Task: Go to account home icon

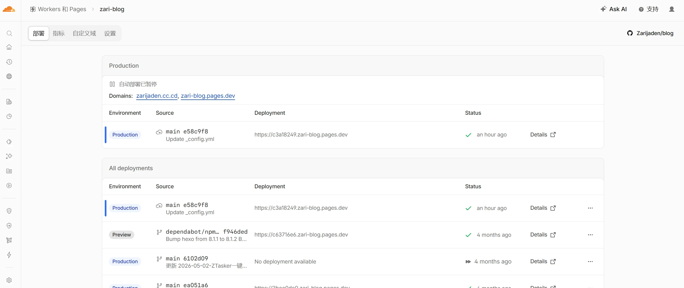Action: click(x=9, y=47)
